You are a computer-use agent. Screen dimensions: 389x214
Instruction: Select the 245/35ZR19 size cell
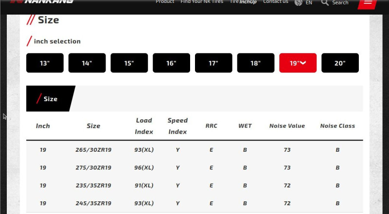pyautogui.click(x=93, y=203)
